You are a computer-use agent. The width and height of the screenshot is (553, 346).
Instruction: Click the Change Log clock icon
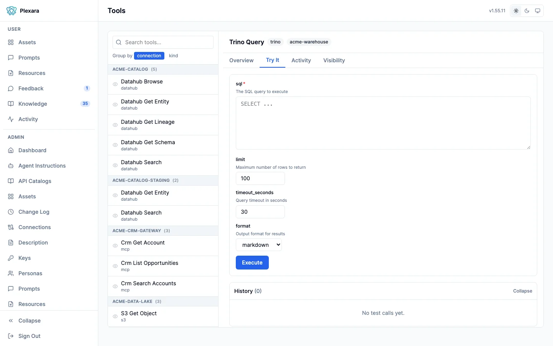pyautogui.click(x=11, y=212)
